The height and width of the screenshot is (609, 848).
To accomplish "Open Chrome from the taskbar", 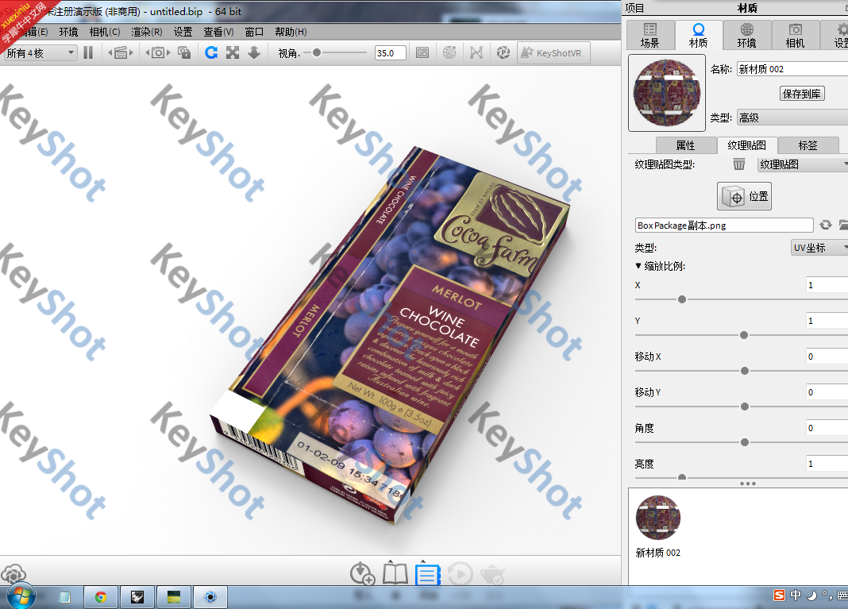I will pos(101,597).
